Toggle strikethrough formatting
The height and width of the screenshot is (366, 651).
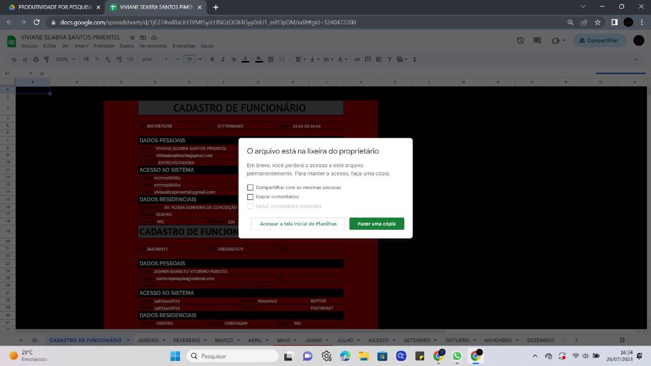tap(234, 59)
